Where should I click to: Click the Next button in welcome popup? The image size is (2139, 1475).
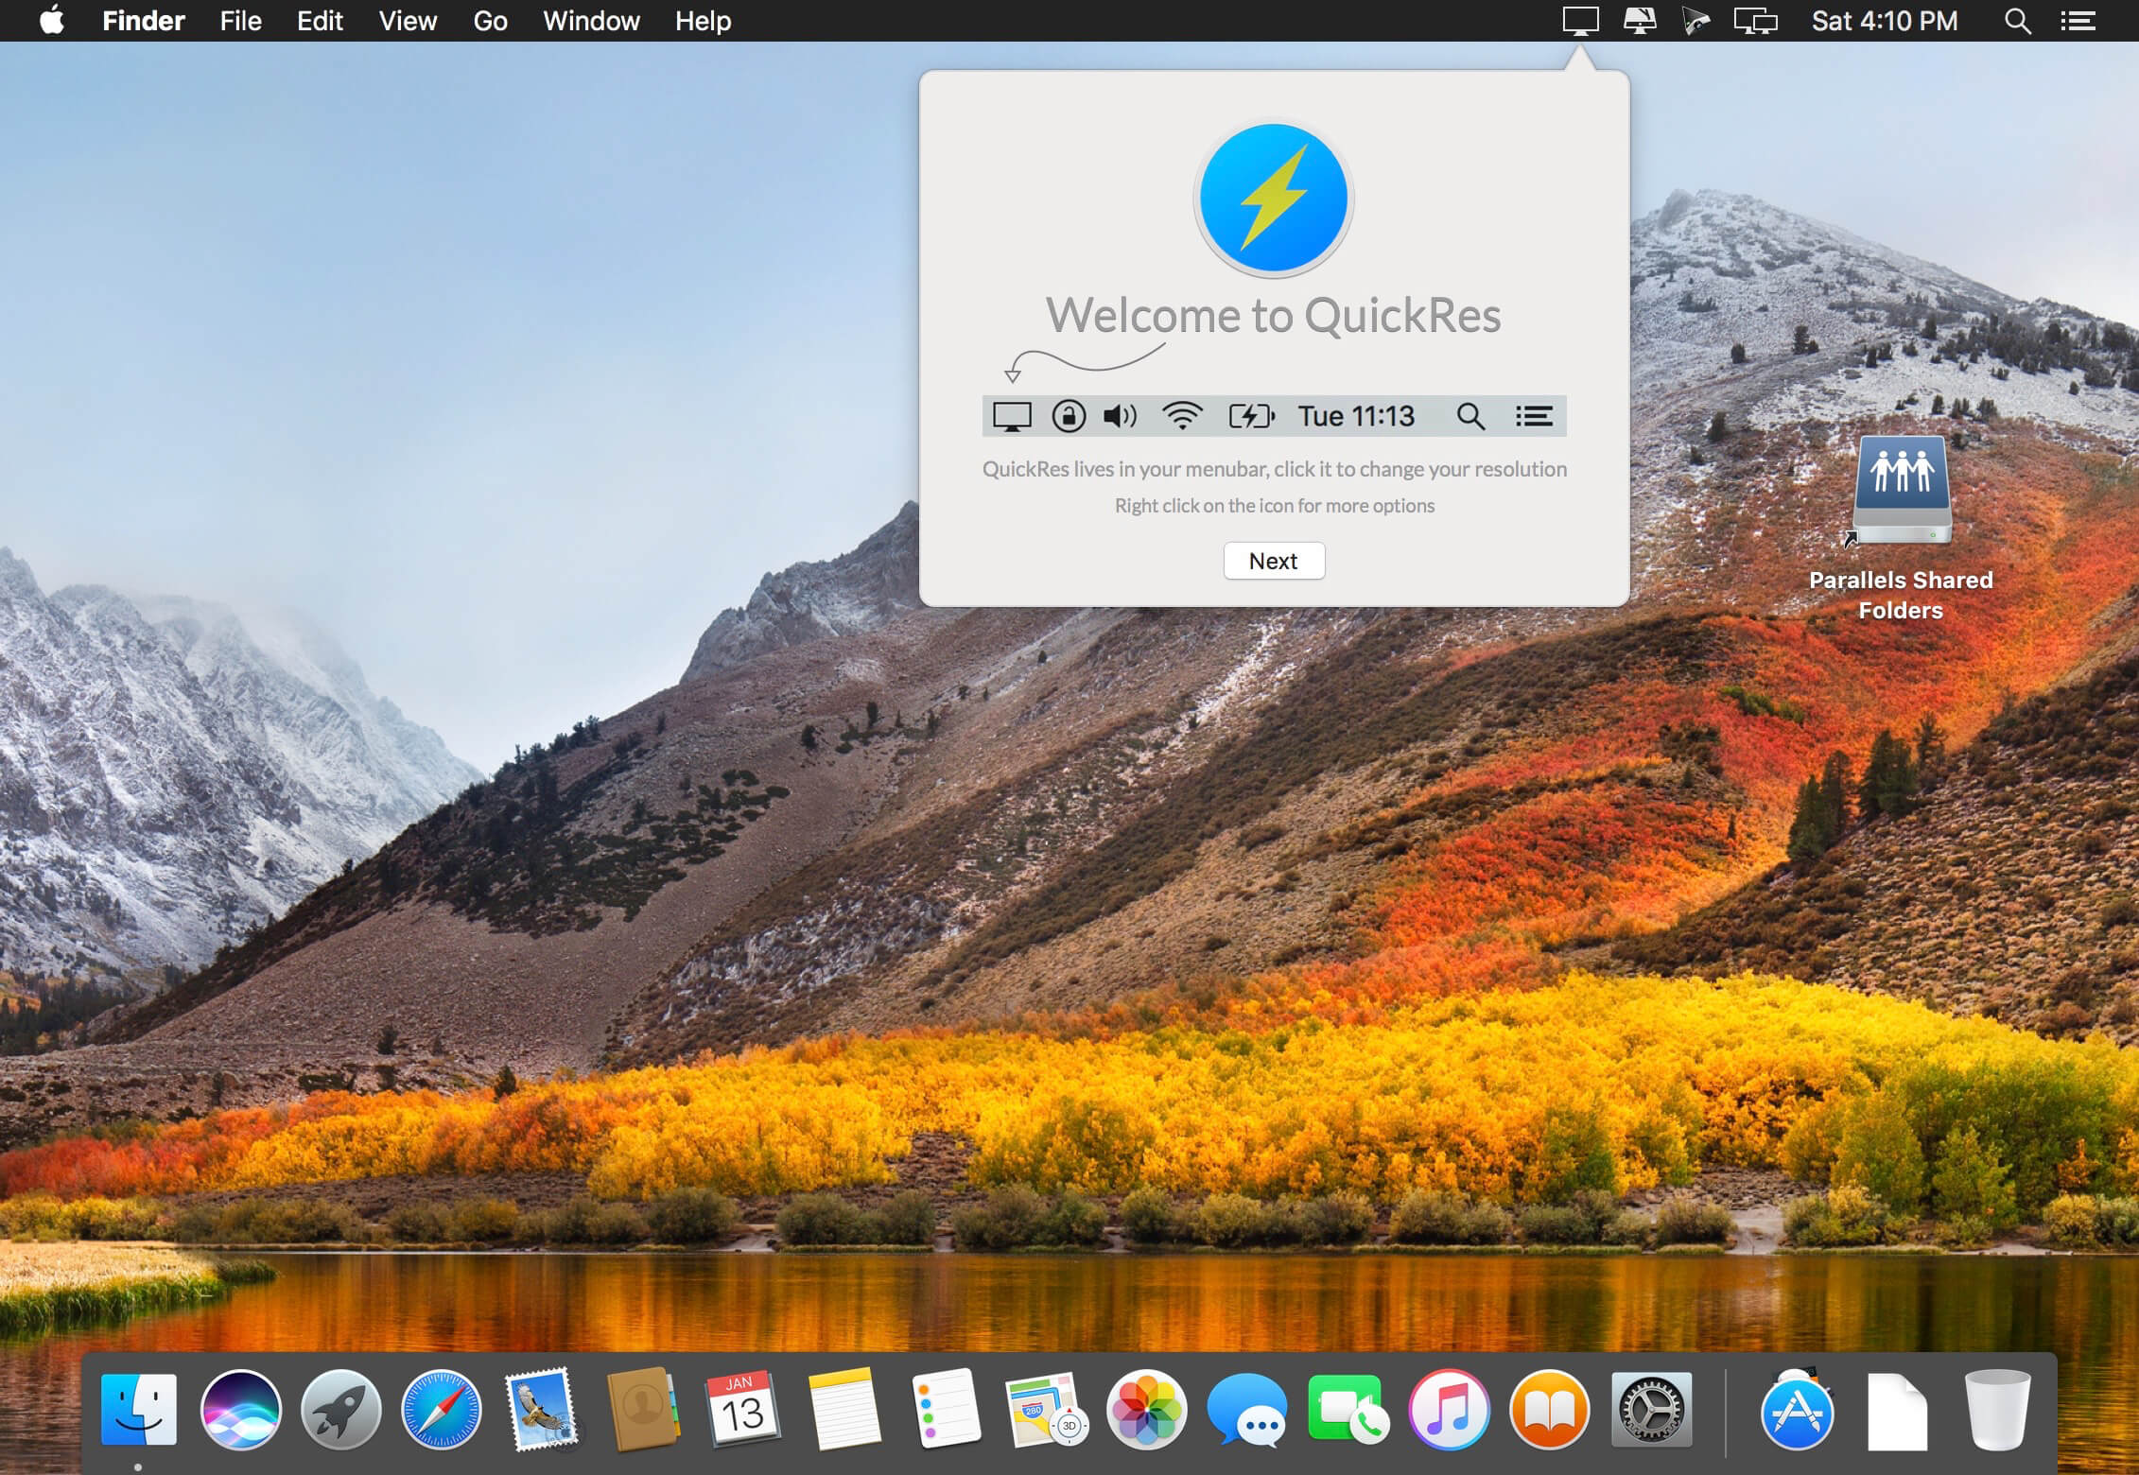pos(1273,561)
